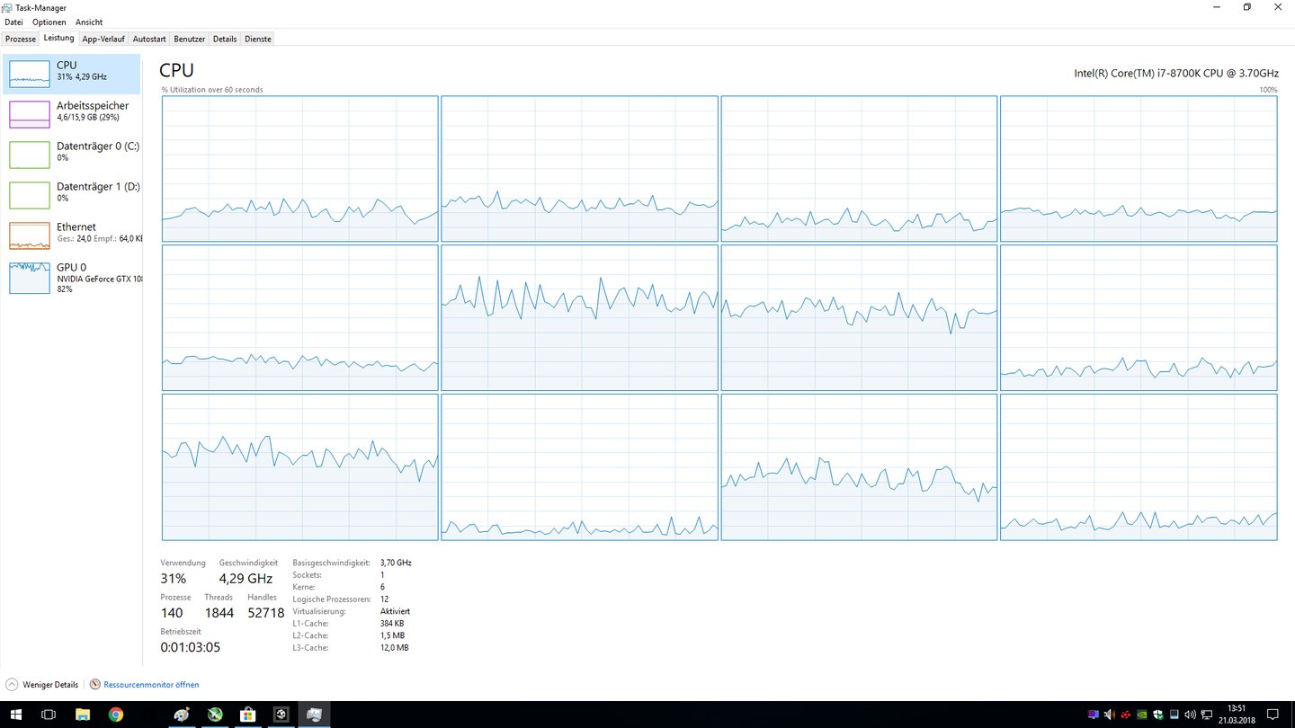Image resolution: width=1295 pixels, height=728 pixels.
Task: Open the Datei menu
Action: [x=13, y=22]
